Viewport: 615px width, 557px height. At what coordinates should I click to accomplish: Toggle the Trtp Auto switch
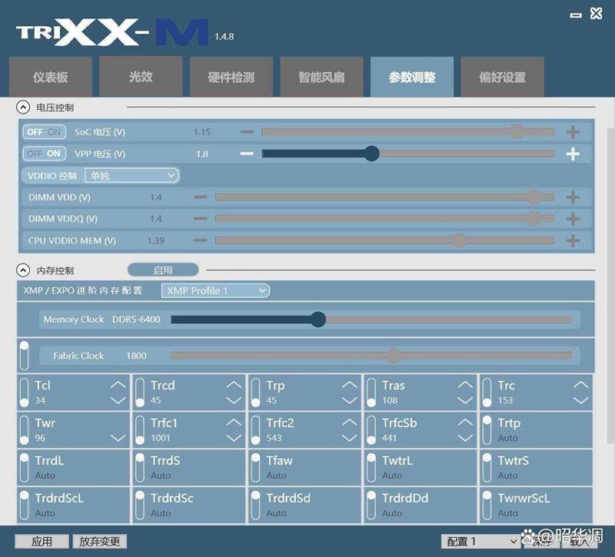[x=487, y=429]
